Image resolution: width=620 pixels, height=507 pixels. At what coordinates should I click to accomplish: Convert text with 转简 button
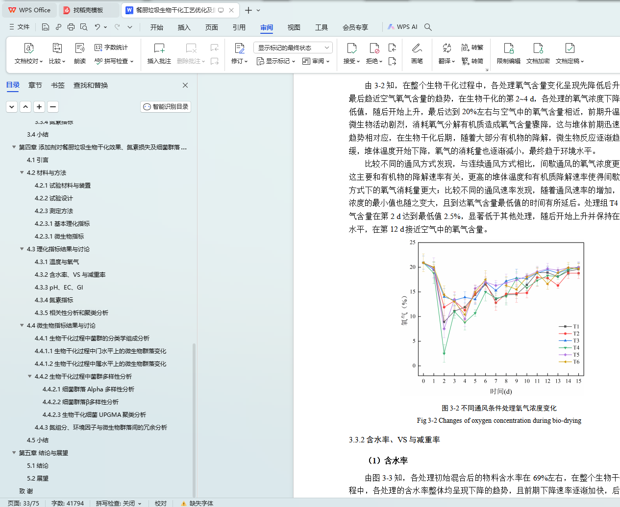472,61
